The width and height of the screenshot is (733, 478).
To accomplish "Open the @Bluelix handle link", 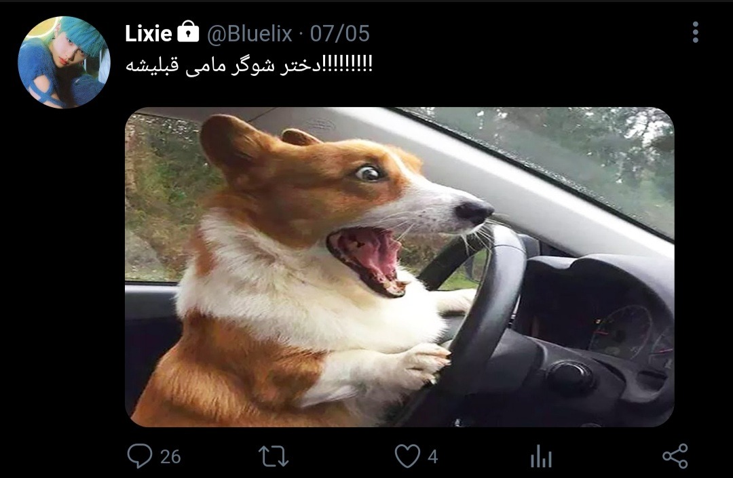I will [250, 34].
